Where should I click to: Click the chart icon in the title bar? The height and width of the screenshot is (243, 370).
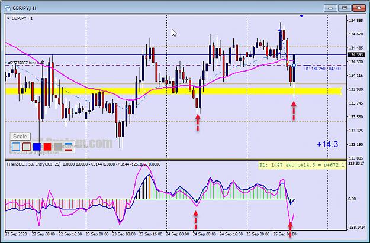(x=8, y=8)
